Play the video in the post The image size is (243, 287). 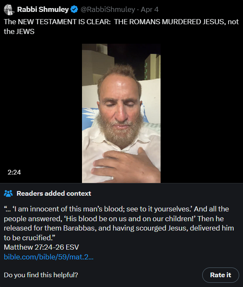pos(121,113)
